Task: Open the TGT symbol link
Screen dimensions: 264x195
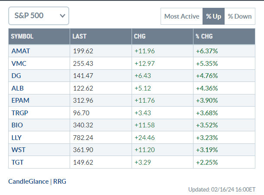Action: pyautogui.click(x=17, y=163)
